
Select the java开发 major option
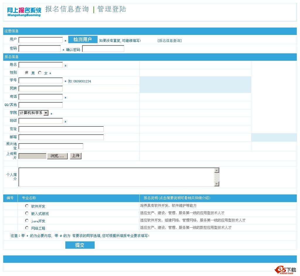pos(27,220)
